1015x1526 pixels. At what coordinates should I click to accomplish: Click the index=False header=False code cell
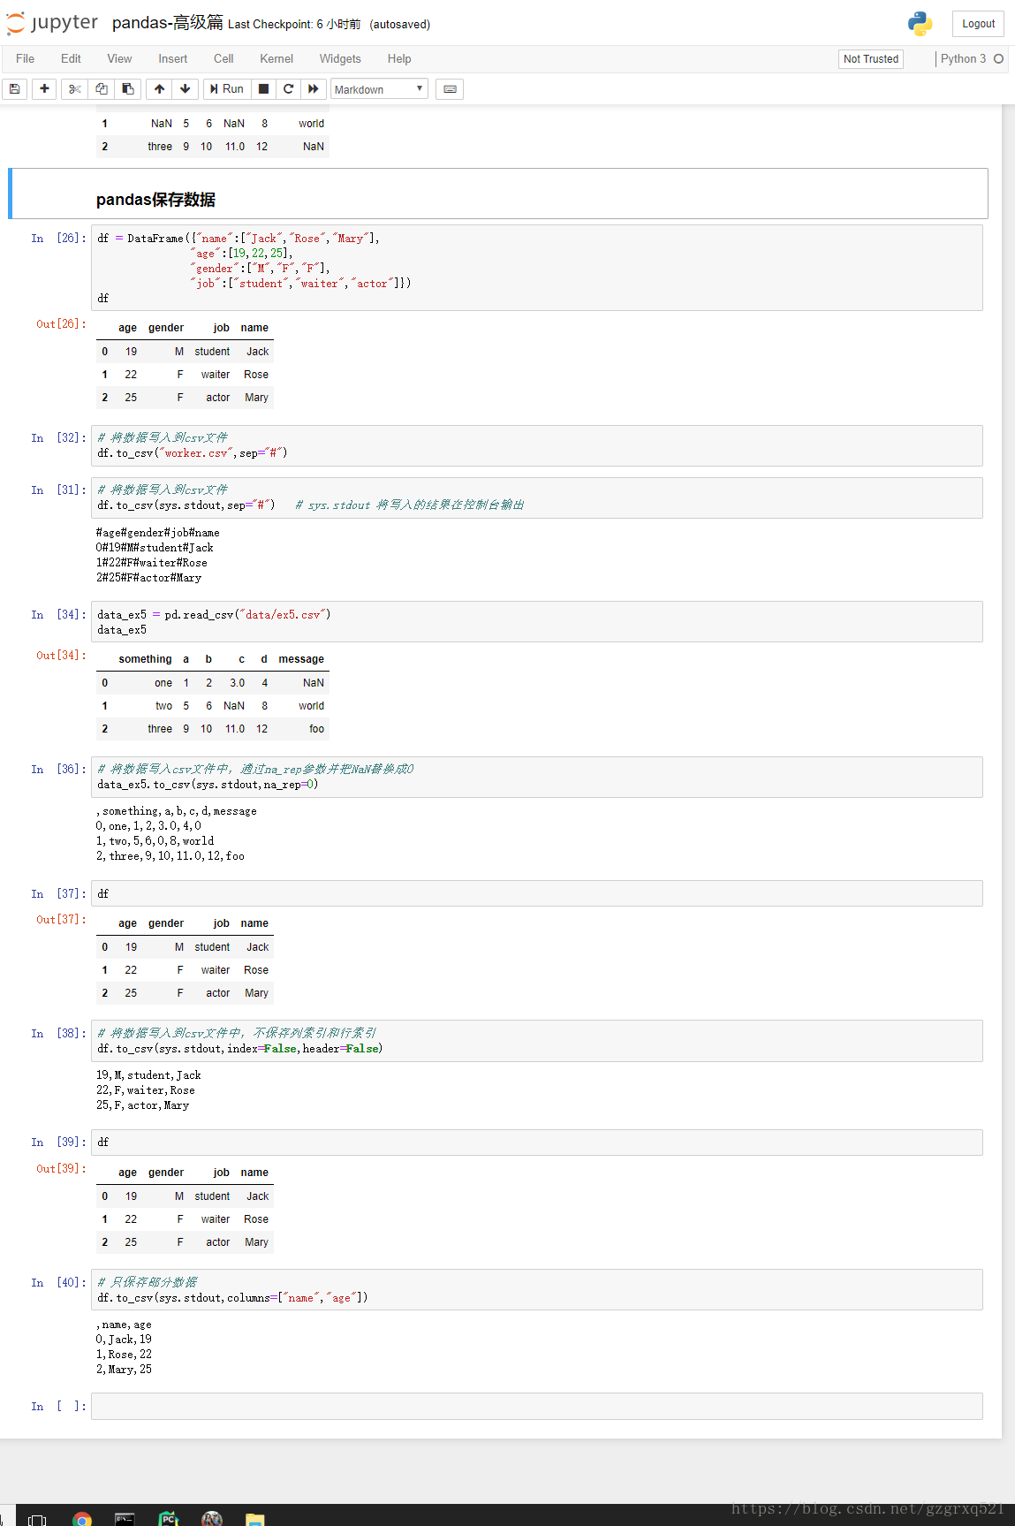pyautogui.click(x=537, y=1041)
